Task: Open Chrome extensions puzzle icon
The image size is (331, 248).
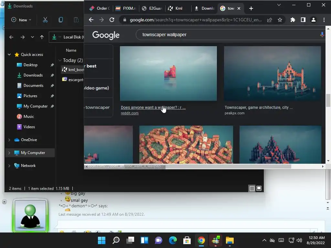Action: [293, 20]
